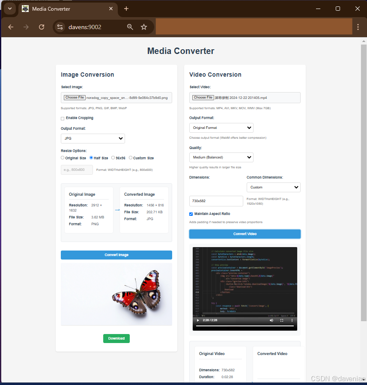367x385 pixels.
Task: Click the Media Converter page heading
Action: click(181, 51)
